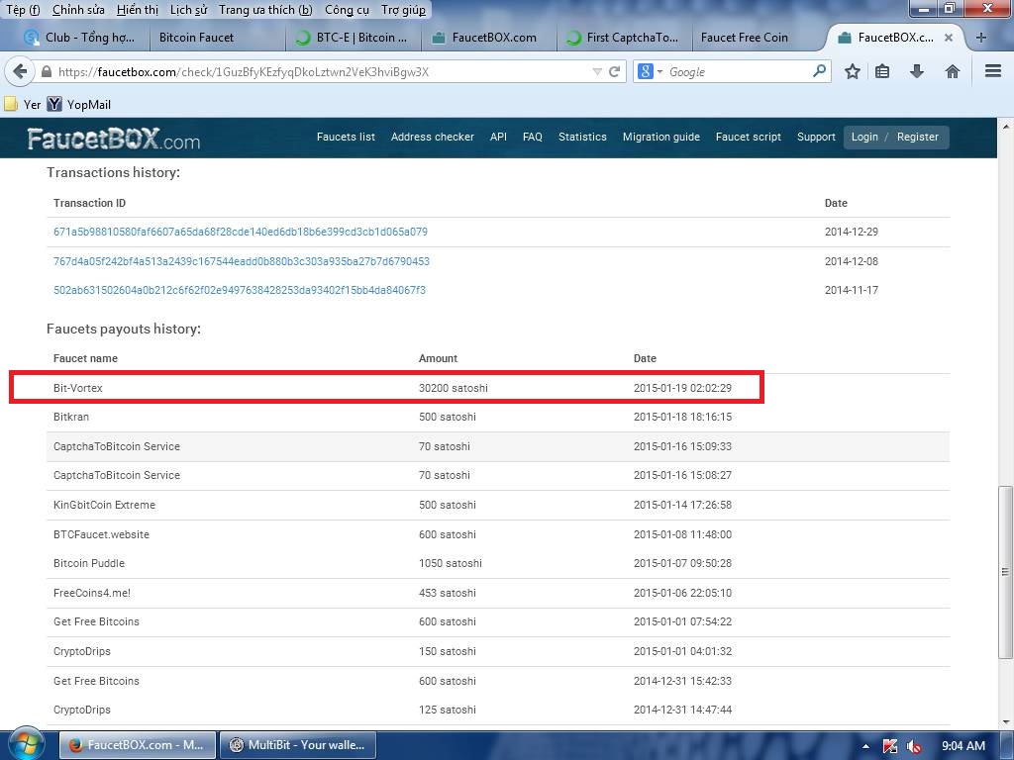1014x760 pixels.
Task: Reload the page with the refresh icon
Action: [x=615, y=72]
